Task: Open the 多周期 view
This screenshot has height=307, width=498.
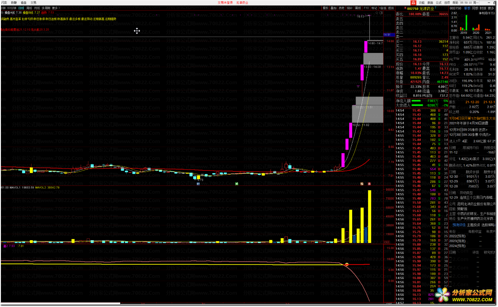Action: point(46,8)
